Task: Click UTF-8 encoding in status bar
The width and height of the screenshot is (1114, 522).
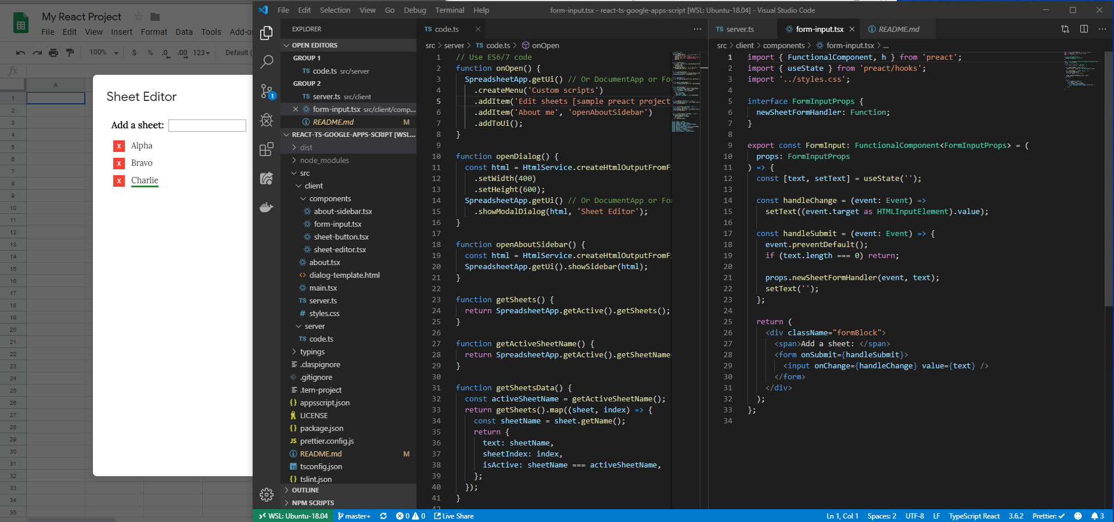Action: [x=915, y=516]
